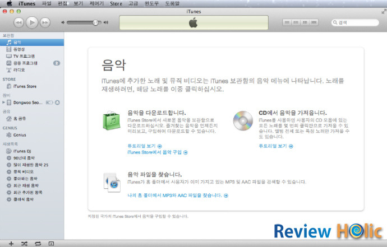
Task: Select TV 프로그램 in the sidebar
Action: (x=32, y=56)
